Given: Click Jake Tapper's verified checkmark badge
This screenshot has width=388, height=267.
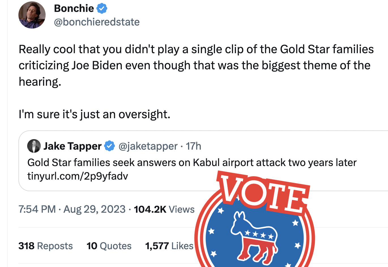Looking at the screenshot, I should pyautogui.click(x=110, y=146).
